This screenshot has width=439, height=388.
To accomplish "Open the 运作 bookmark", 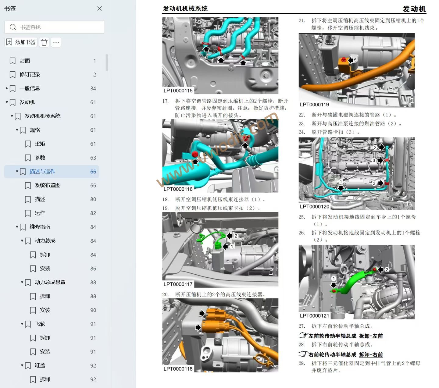I will pyautogui.click(x=40, y=213).
